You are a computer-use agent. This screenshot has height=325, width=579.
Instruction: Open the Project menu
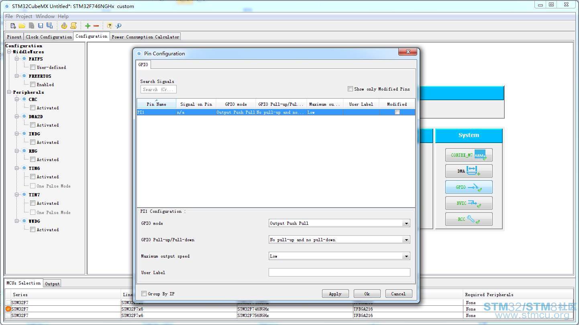click(x=24, y=16)
